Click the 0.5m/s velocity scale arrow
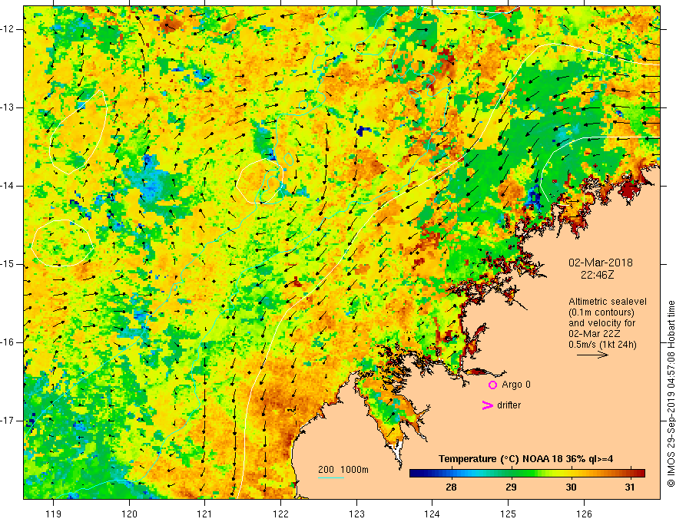The width and height of the screenshot is (676, 522). pos(592,355)
